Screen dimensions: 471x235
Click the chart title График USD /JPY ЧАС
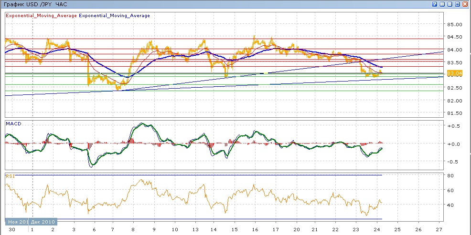pos(34,4)
